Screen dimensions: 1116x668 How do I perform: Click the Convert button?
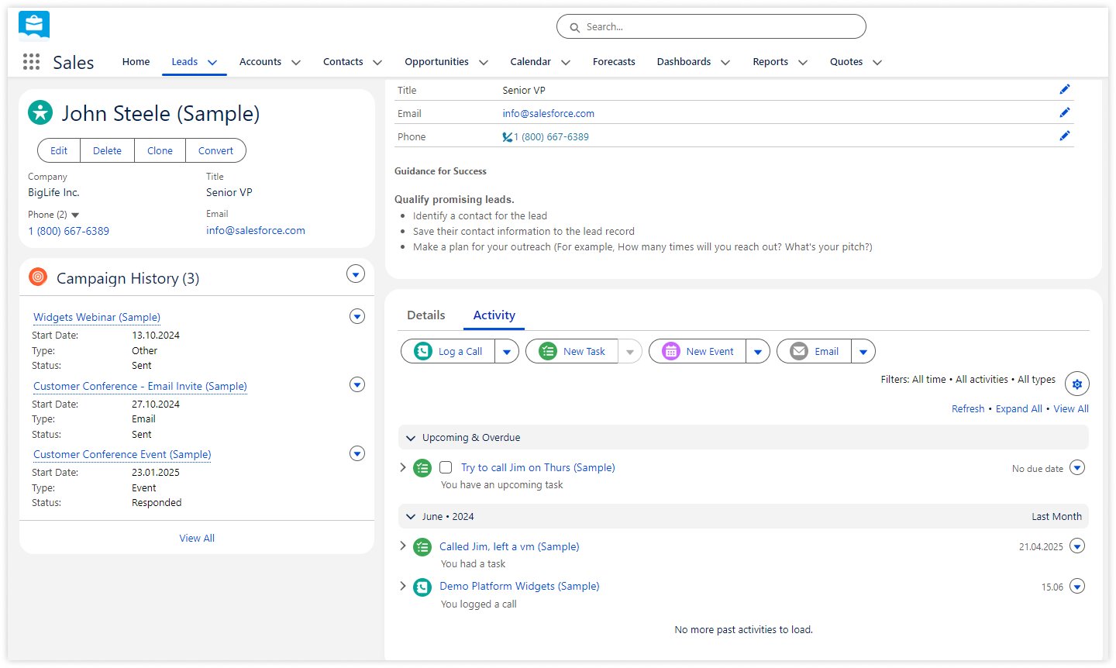click(x=215, y=150)
